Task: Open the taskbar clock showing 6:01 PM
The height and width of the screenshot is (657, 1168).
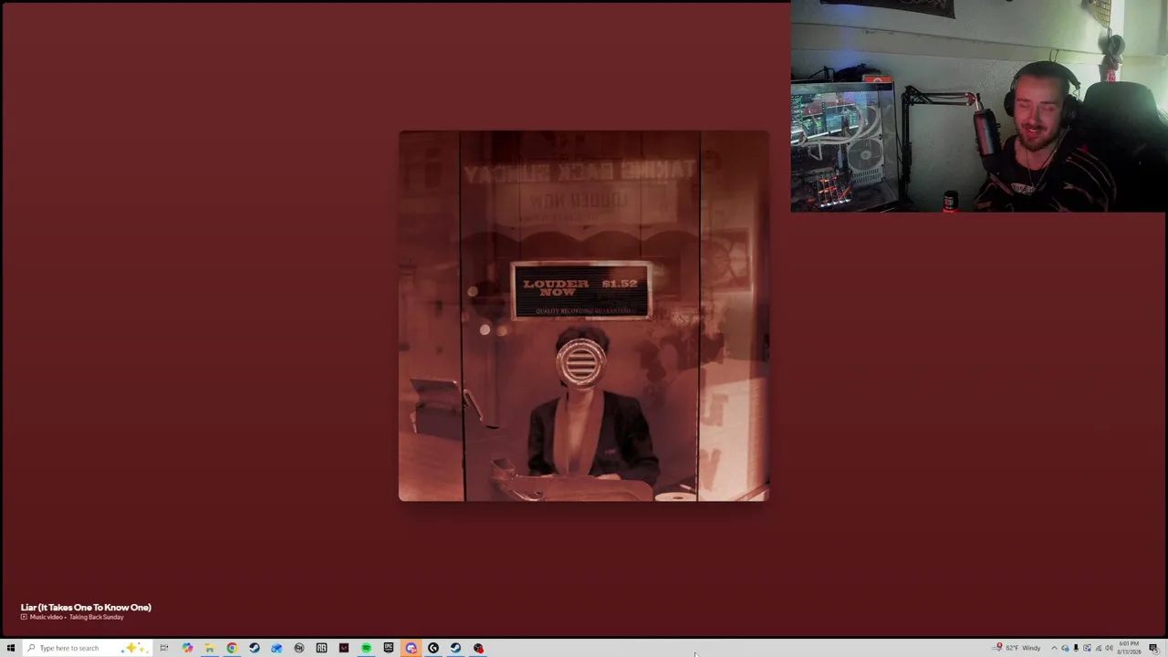Action: (1129, 648)
